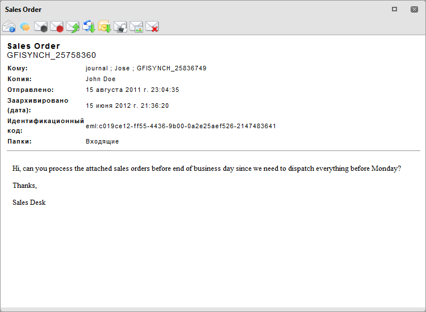Click the eml identification code value
This screenshot has width=426, height=312.
pyautogui.click(x=181, y=126)
